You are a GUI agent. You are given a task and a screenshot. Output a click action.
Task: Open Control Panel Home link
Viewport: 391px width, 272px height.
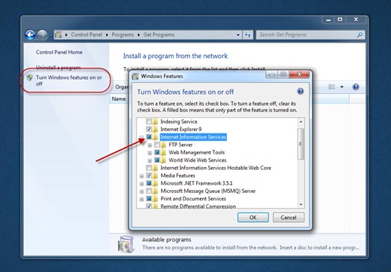(59, 52)
